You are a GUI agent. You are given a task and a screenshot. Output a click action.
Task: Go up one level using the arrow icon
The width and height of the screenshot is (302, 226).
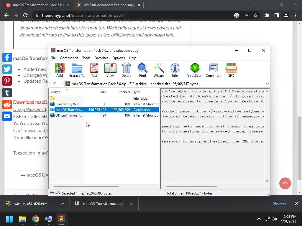(x=55, y=83)
